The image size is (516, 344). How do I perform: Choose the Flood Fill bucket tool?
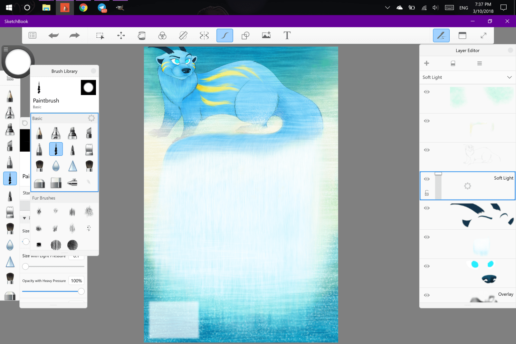(x=142, y=36)
